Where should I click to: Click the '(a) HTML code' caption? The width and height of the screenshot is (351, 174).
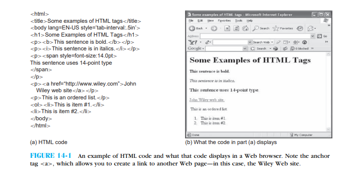click(49, 142)
